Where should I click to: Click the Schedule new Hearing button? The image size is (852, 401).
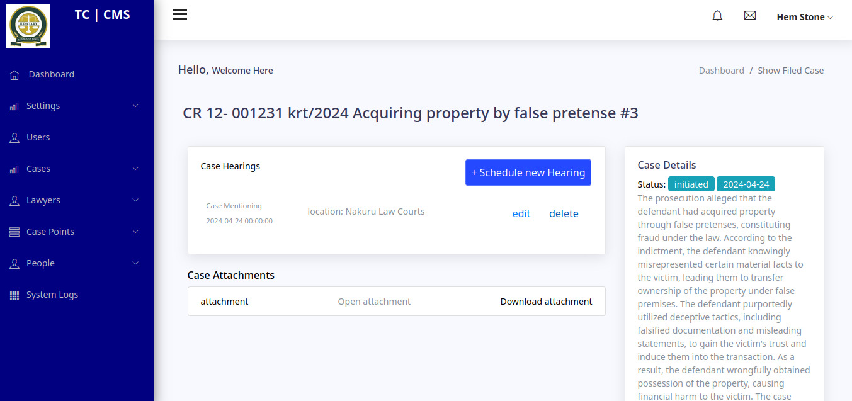528,172
